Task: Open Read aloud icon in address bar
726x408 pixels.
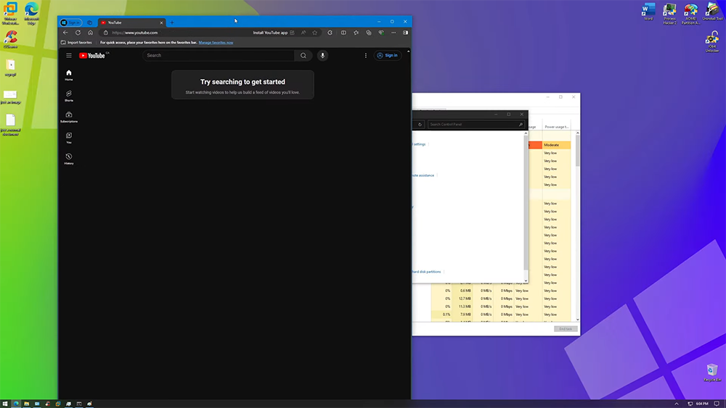Action: (x=303, y=33)
